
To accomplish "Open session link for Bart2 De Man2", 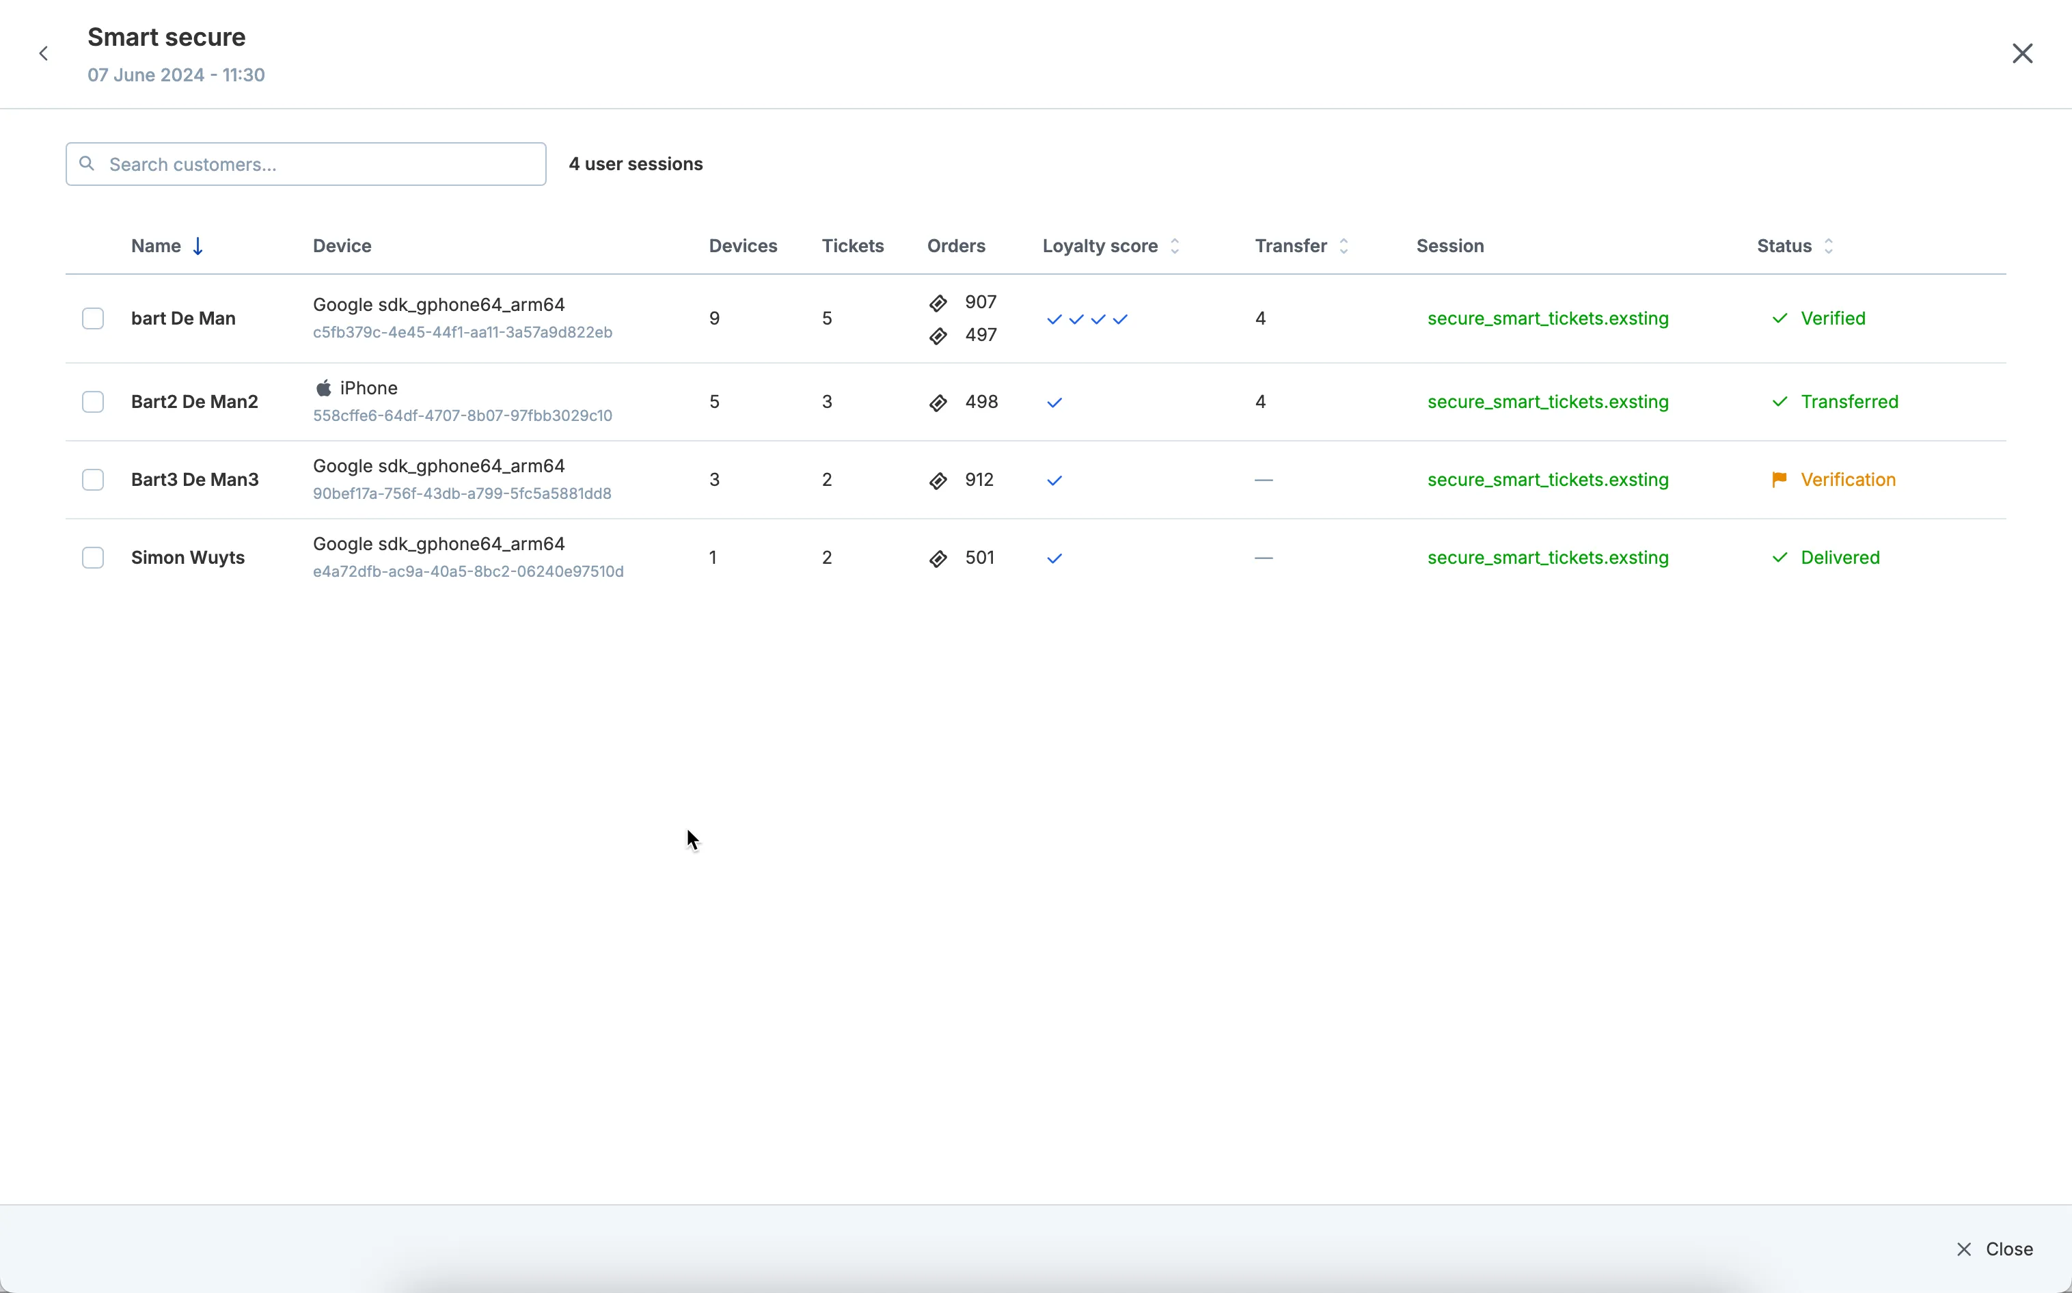I will point(1548,402).
